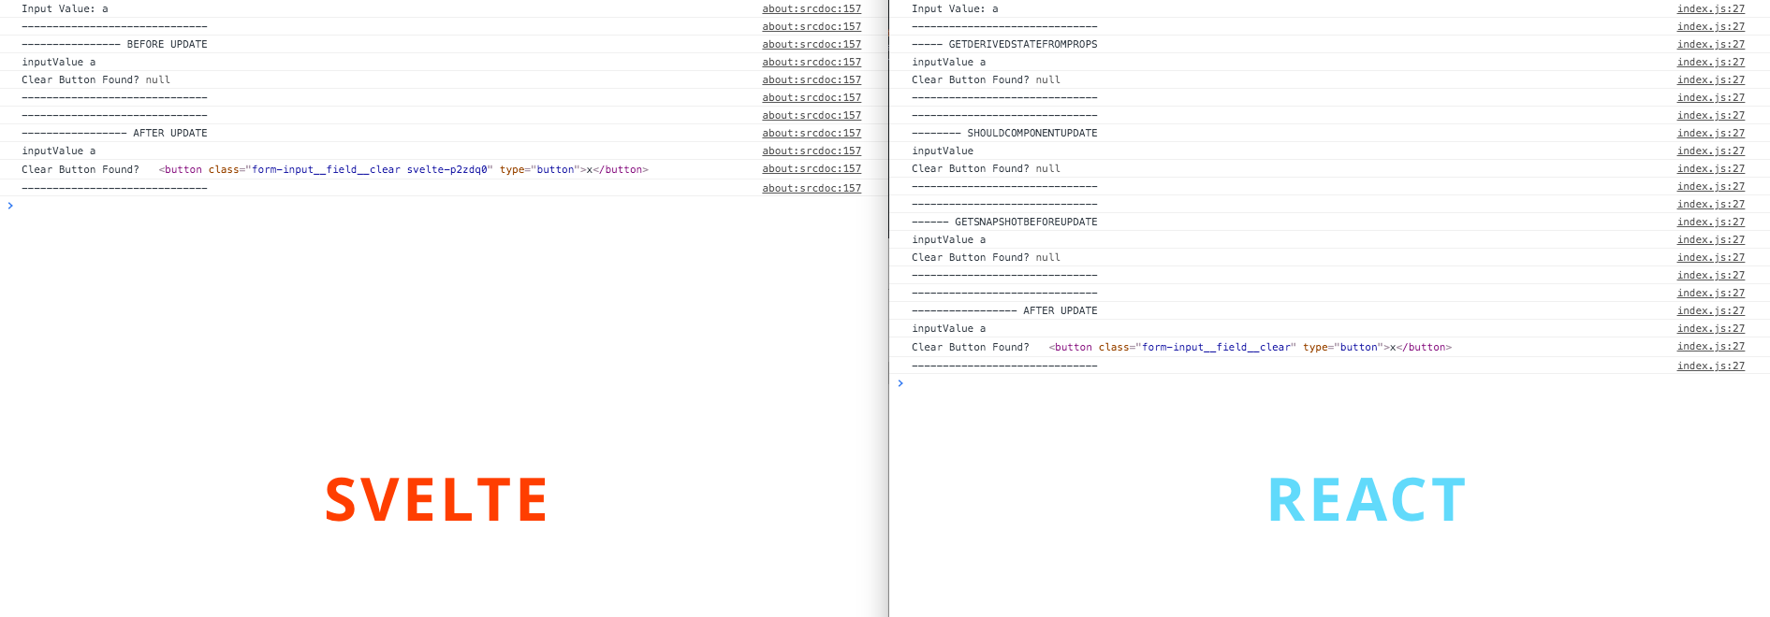
Task: Select "AFTER UPDATE" log line in React console
Action: [1004, 310]
